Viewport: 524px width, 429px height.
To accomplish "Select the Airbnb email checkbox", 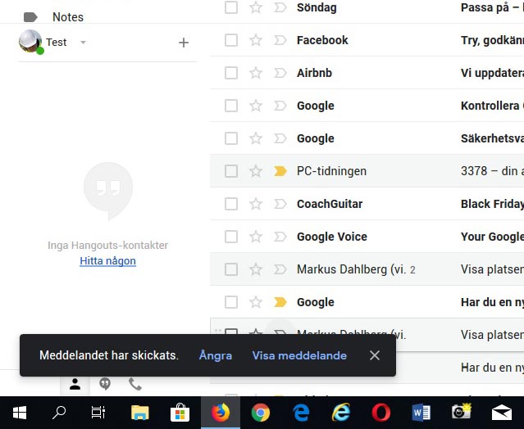I will coord(231,73).
